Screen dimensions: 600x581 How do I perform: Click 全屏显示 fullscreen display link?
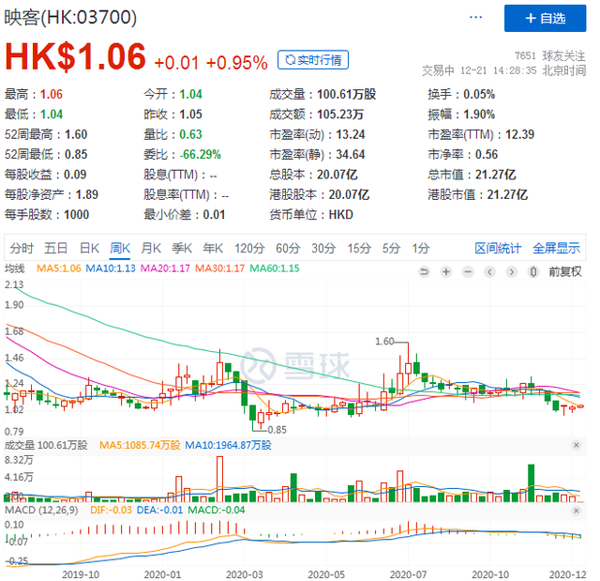tap(556, 248)
